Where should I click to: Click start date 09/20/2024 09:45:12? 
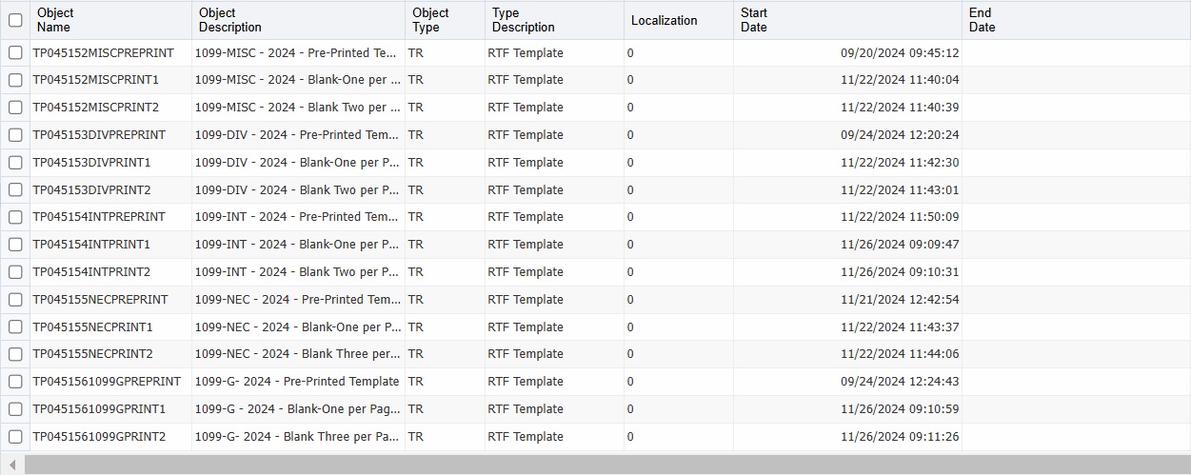(900, 53)
